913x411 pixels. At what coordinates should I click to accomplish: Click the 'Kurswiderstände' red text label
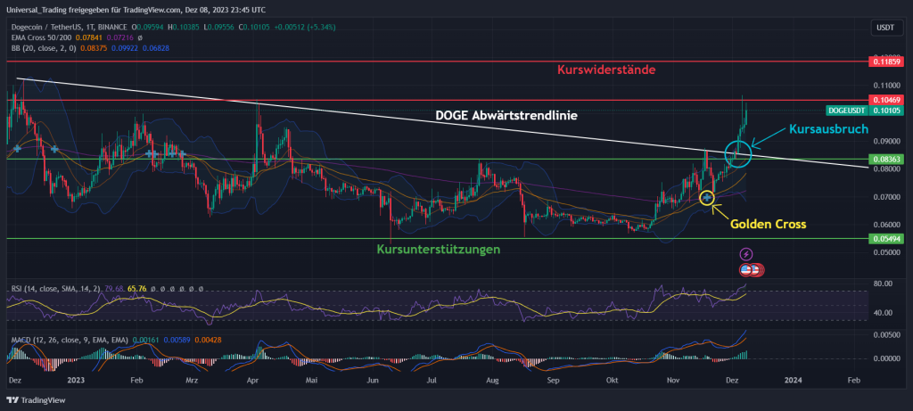(x=606, y=70)
